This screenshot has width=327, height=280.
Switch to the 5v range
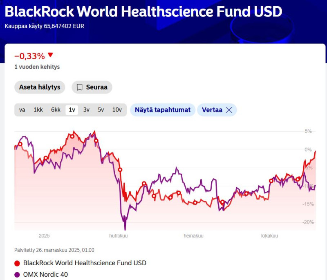point(101,110)
